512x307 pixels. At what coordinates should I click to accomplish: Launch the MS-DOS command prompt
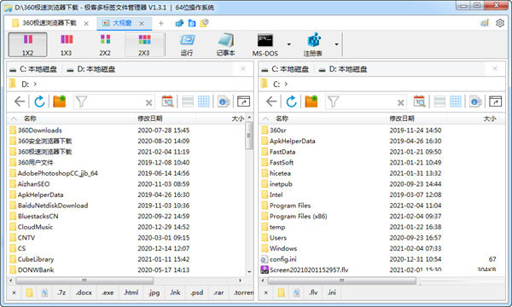tap(265, 44)
